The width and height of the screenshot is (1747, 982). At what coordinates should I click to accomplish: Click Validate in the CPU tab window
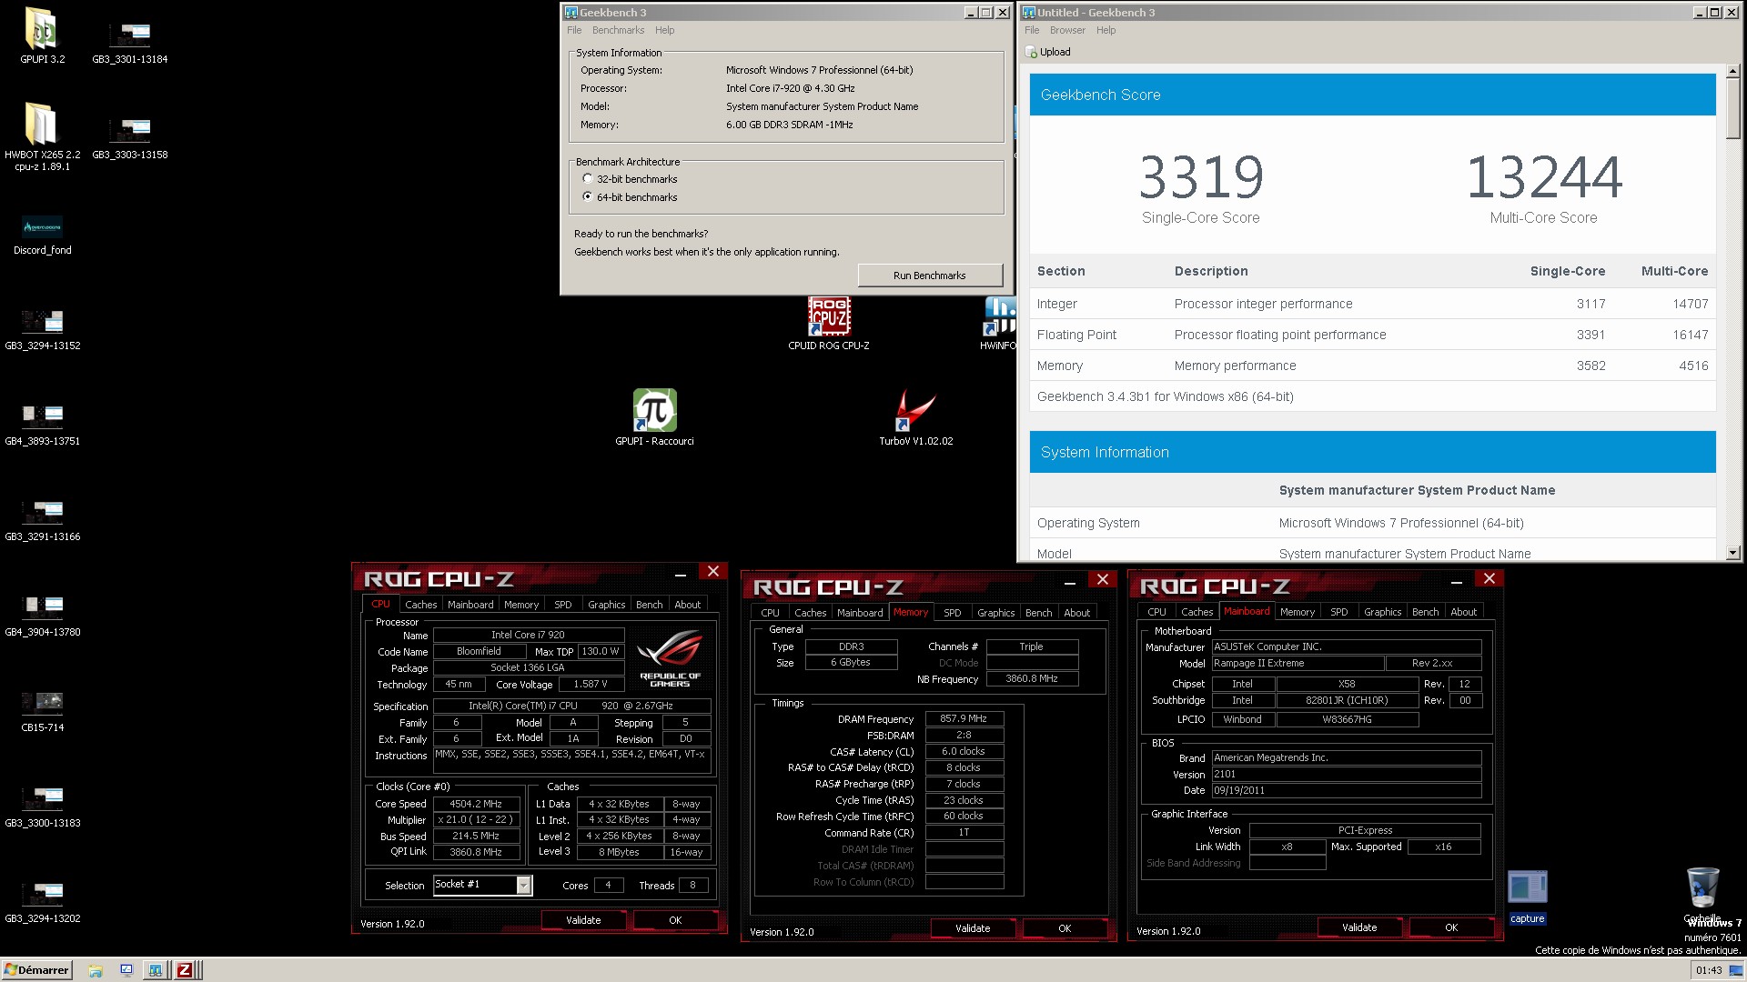583,920
